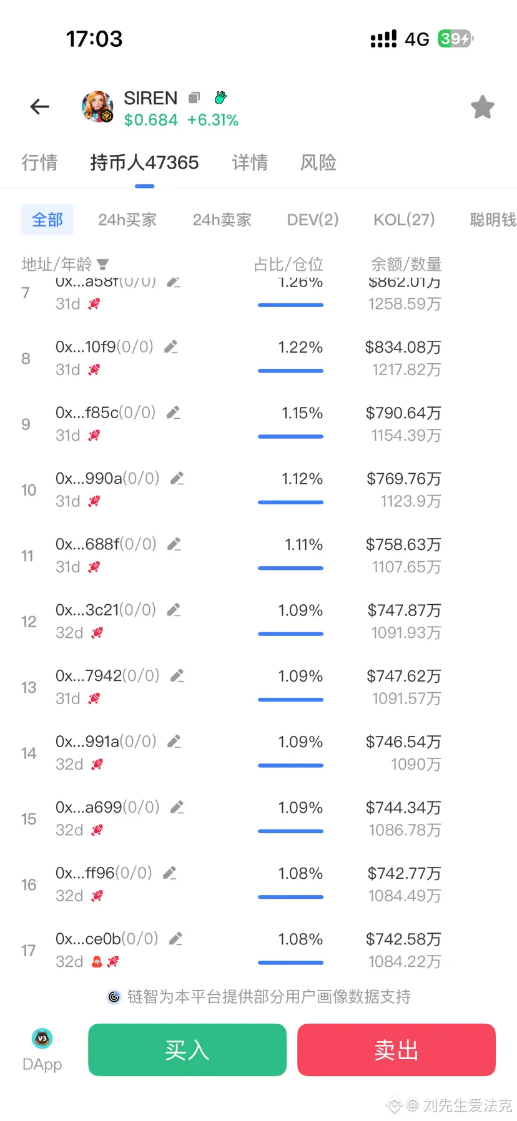Image resolution: width=517 pixels, height=1121 pixels.
Task: Switch to the 行情 tab
Action: point(39,163)
